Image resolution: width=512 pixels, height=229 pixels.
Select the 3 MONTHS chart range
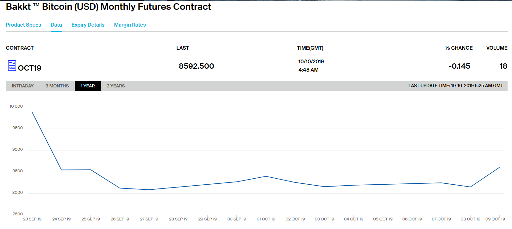click(x=57, y=86)
